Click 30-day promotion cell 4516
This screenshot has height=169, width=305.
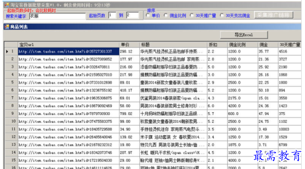click(290, 52)
